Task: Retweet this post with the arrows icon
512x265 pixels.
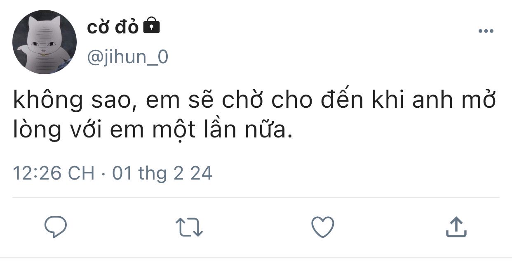Action: point(189,227)
